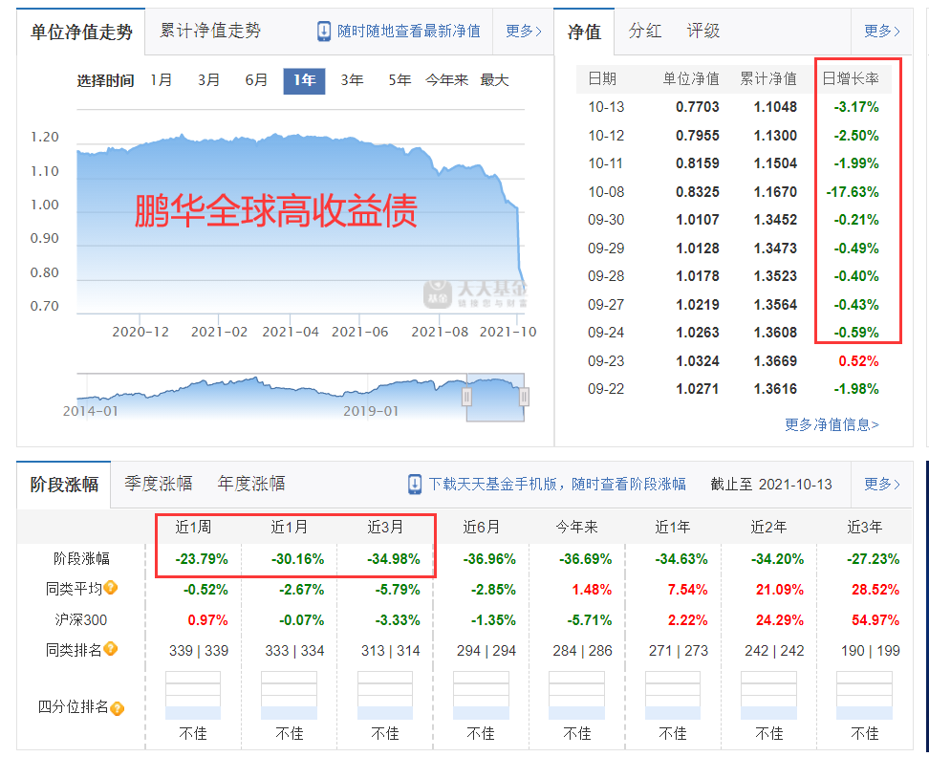Select the 3年 time range option
Image resolution: width=929 pixels, height=757 pixels.
(352, 80)
